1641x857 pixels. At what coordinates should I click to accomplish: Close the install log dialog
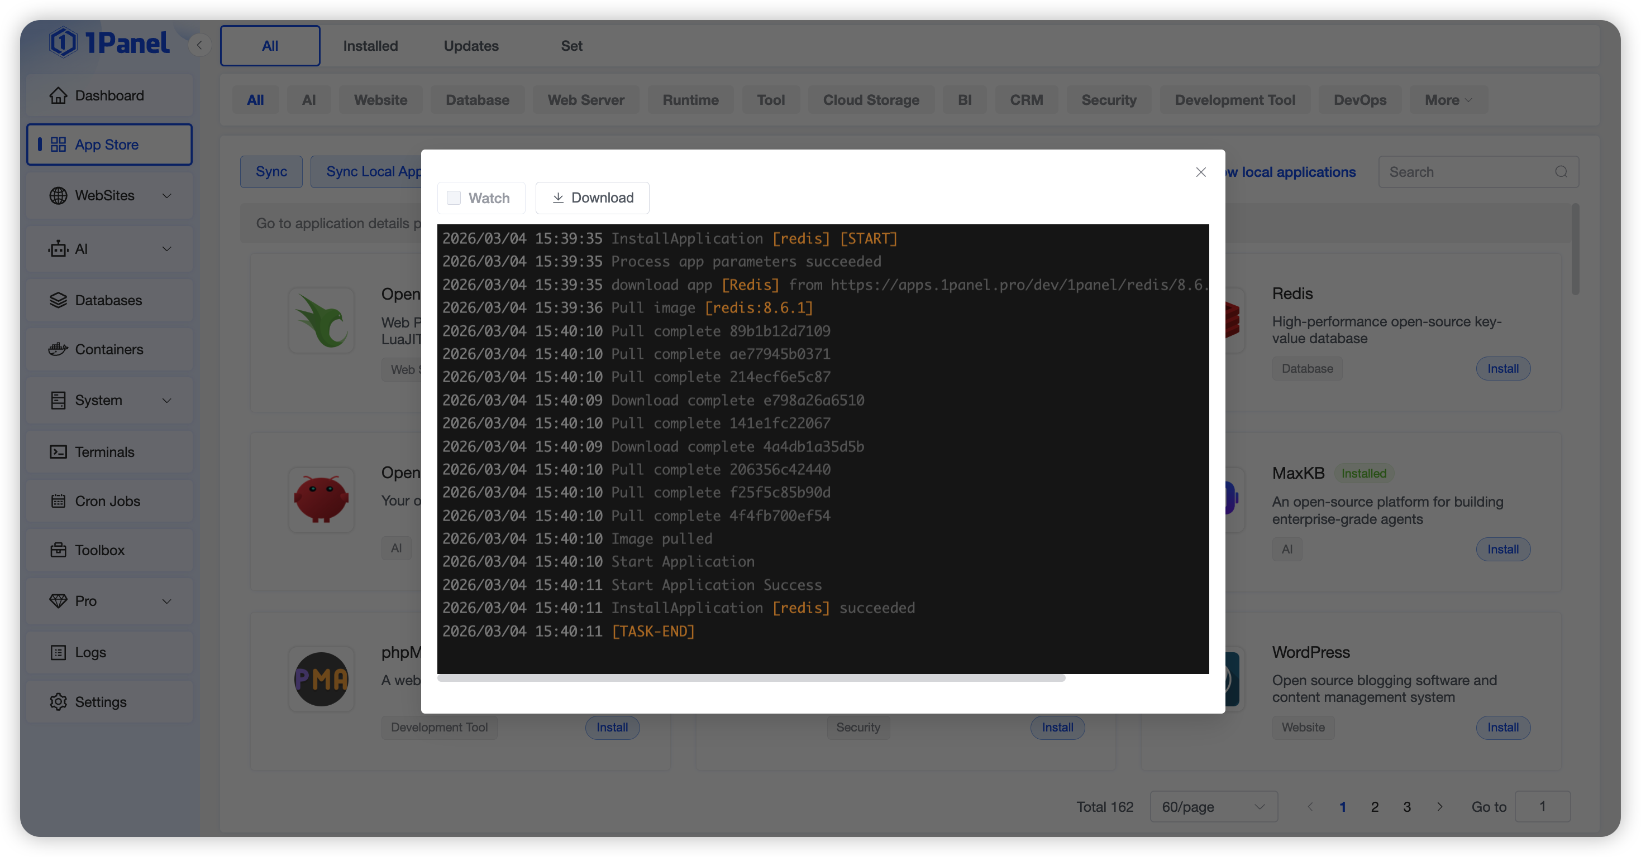(x=1200, y=172)
